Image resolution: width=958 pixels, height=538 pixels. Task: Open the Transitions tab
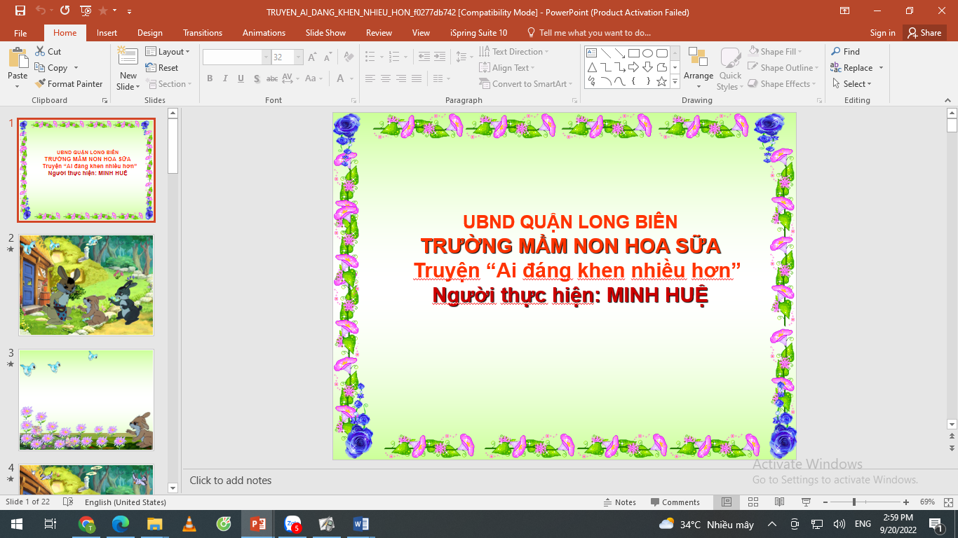(203, 33)
